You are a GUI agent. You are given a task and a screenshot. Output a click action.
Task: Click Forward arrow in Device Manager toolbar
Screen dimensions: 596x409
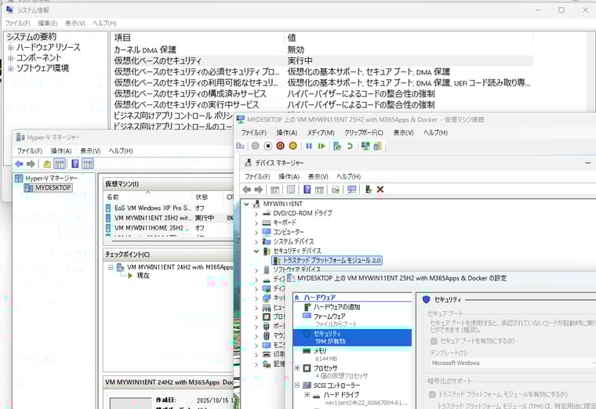click(x=259, y=189)
